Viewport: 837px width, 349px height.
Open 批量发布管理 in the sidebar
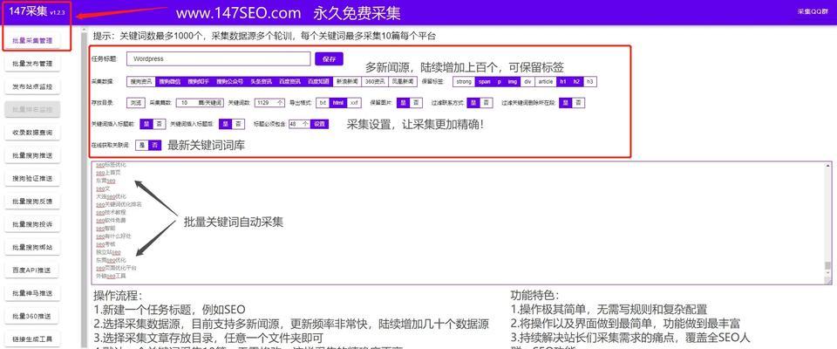[x=32, y=64]
